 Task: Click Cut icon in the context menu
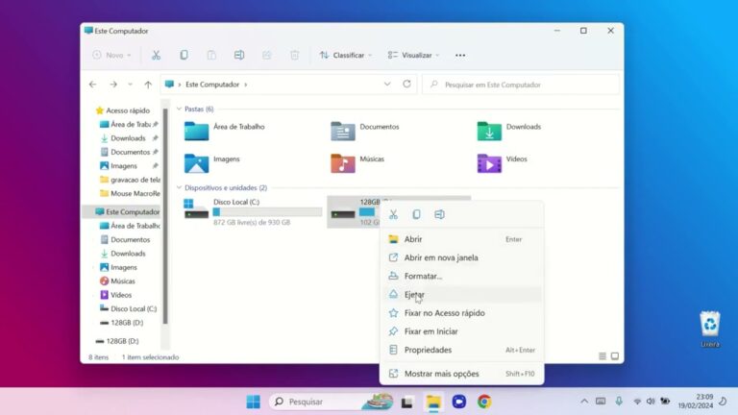pyautogui.click(x=393, y=214)
